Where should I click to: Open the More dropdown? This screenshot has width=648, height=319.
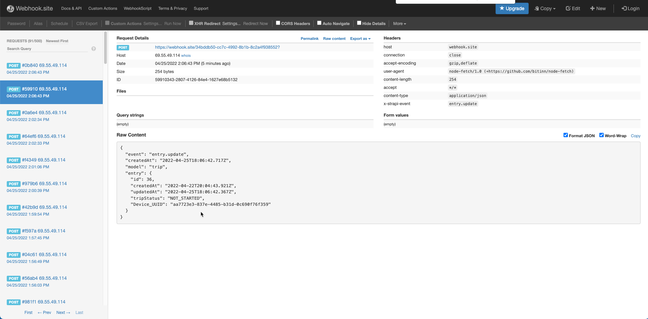click(x=399, y=23)
